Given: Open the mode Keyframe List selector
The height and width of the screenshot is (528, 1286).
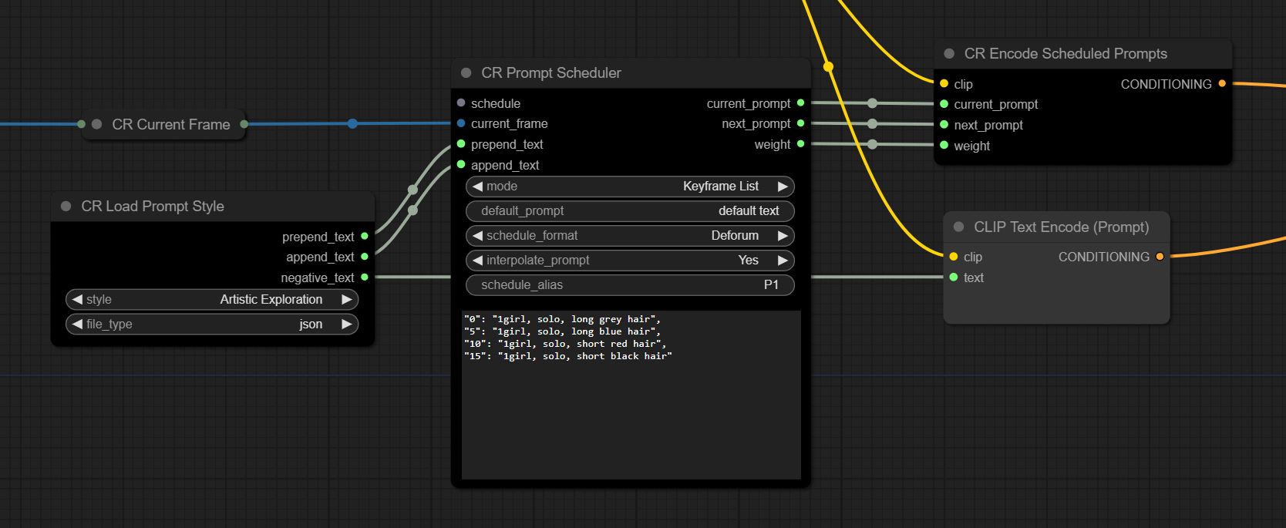Looking at the screenshot, I should [x=630, y=186].
